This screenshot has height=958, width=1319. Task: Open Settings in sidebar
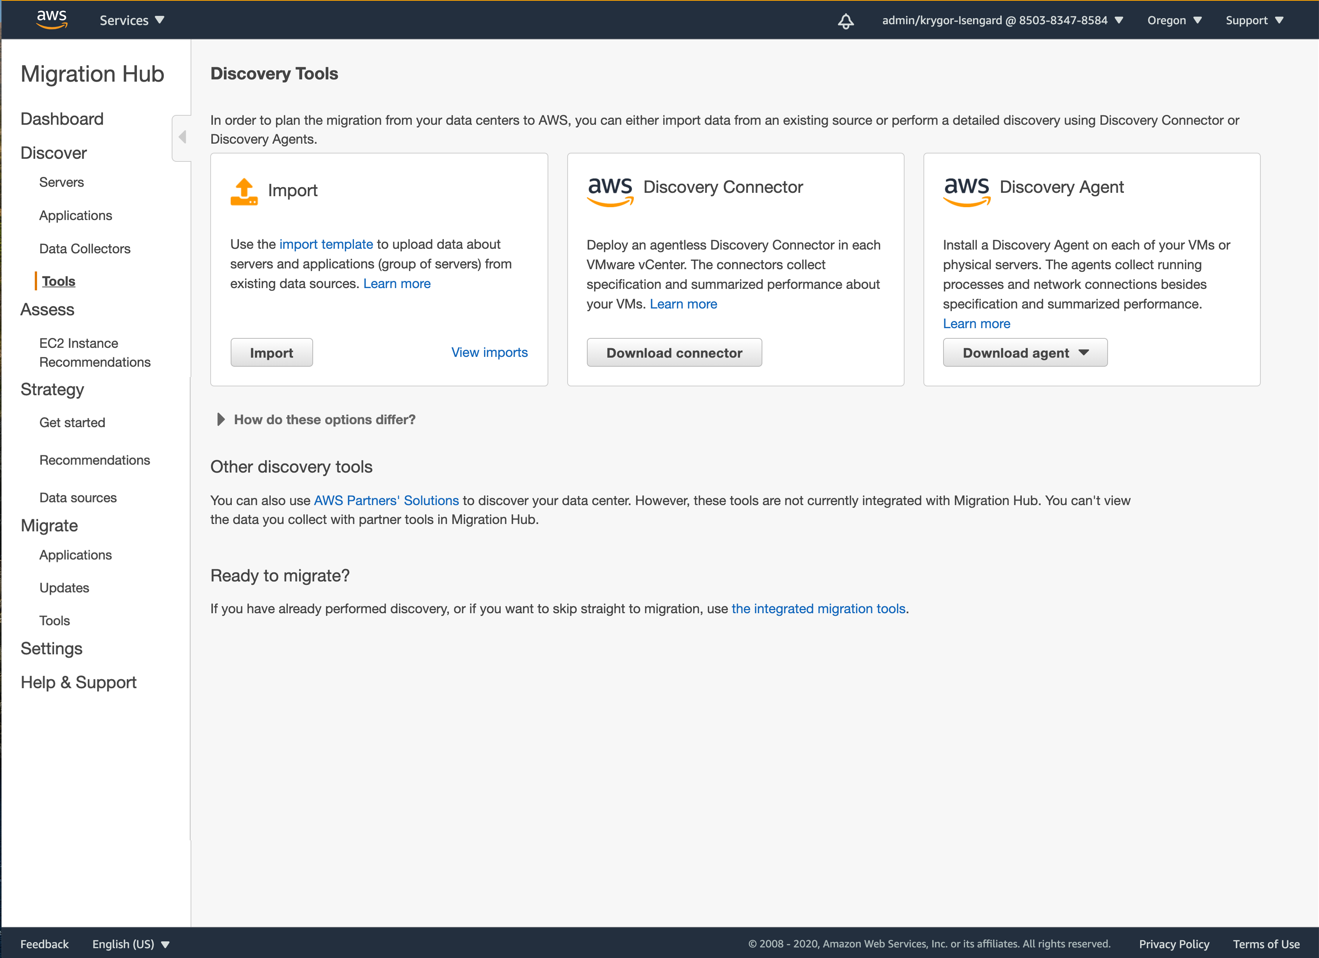(x=52, y=648)
